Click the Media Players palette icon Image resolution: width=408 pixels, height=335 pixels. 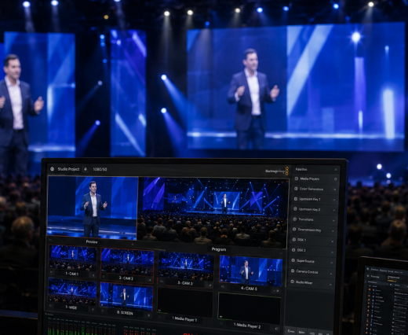297,179
